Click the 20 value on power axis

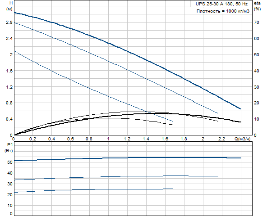click(x=10, y=194)
